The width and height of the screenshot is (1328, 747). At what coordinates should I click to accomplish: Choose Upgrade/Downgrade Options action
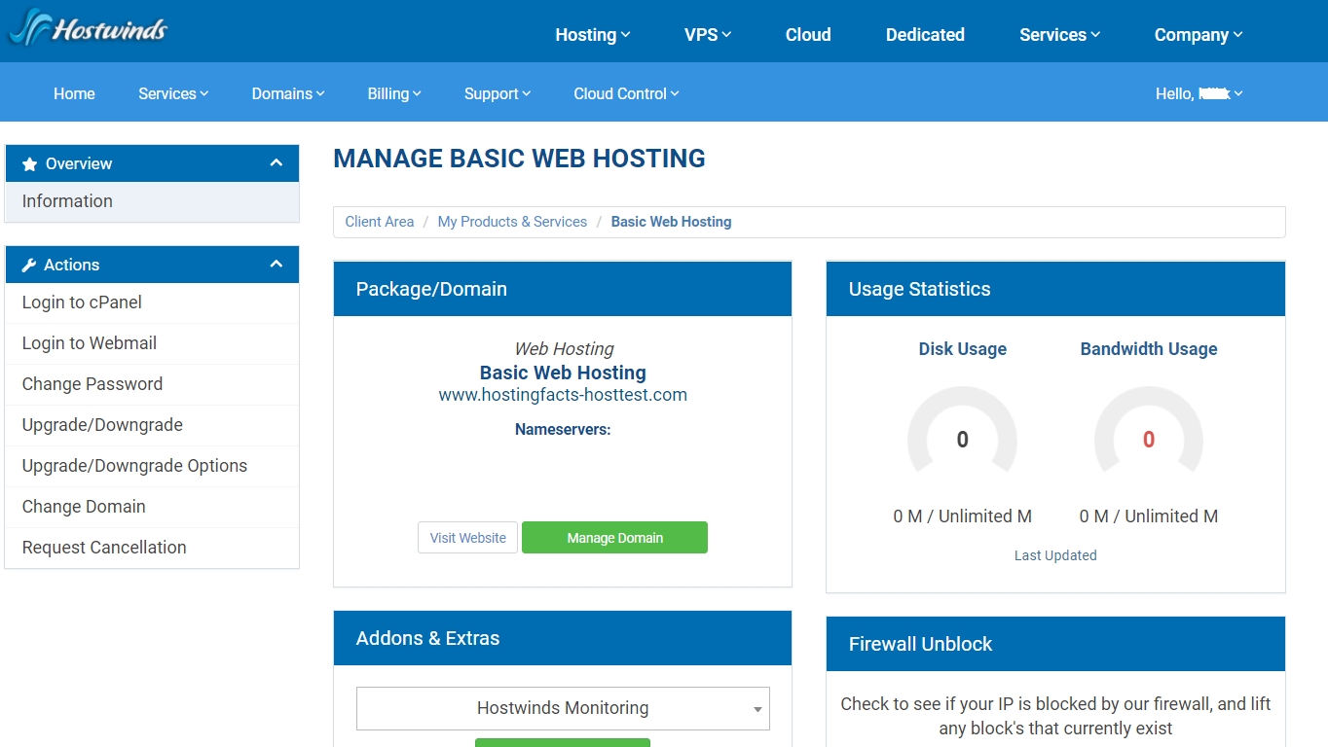[x=152, y=466]
